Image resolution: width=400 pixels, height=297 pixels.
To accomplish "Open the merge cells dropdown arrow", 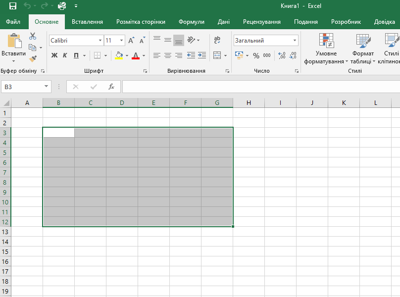I will (x=226, y=55).
